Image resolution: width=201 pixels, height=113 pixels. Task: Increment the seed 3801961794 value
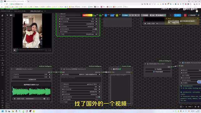(99, 92)
